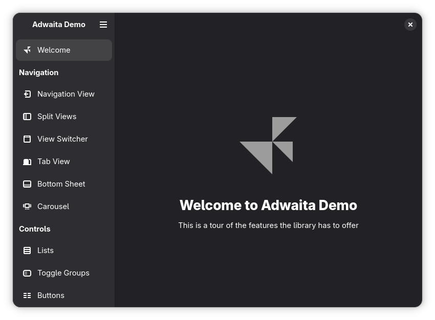Open the hamburger main menu
This screenshot has height=320, width=435.
[x=103, y=25]
